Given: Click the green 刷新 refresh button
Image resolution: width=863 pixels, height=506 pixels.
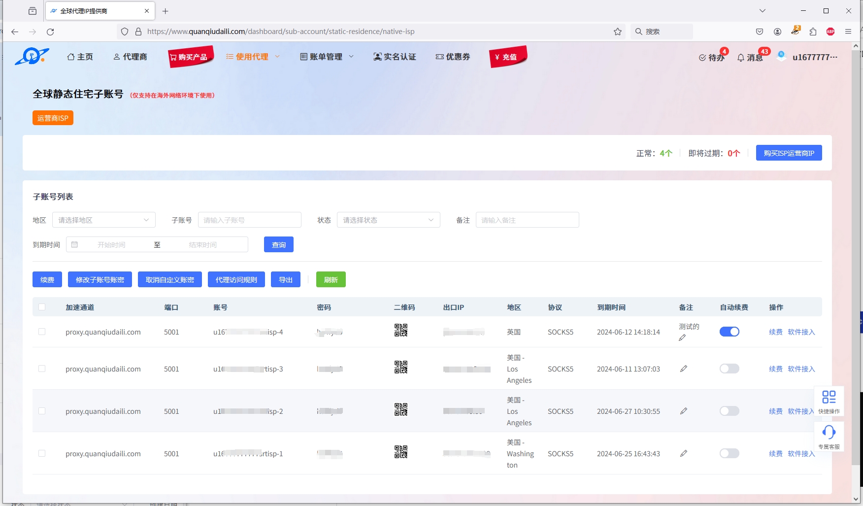Looking at the screenshot, I should pyautogui.click(x=331, y=279).
